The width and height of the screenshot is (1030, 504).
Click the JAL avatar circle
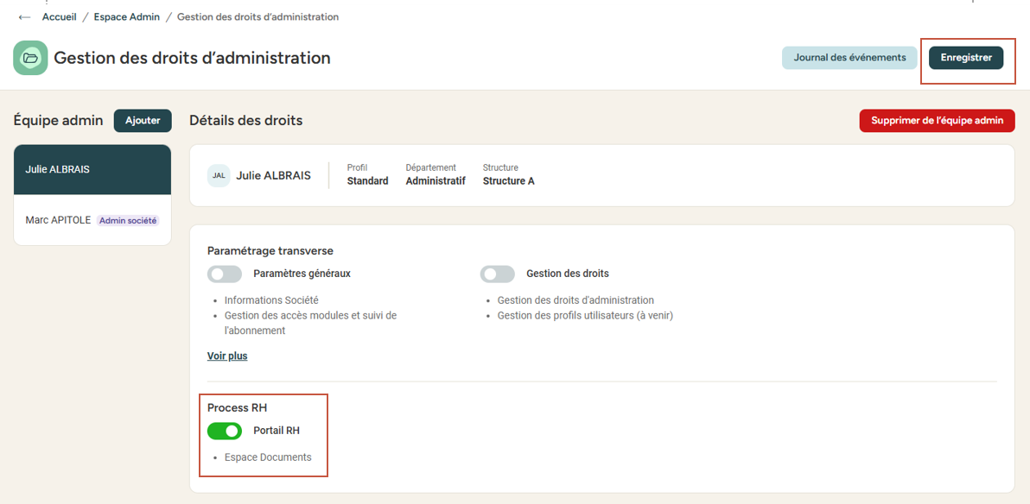tap(219, 175)
